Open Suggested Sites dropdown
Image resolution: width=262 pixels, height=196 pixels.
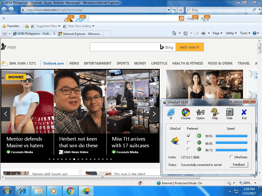click(46, 26)
